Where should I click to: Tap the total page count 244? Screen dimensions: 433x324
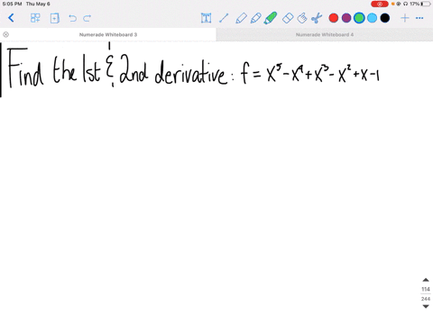click(x=426, y=299)
